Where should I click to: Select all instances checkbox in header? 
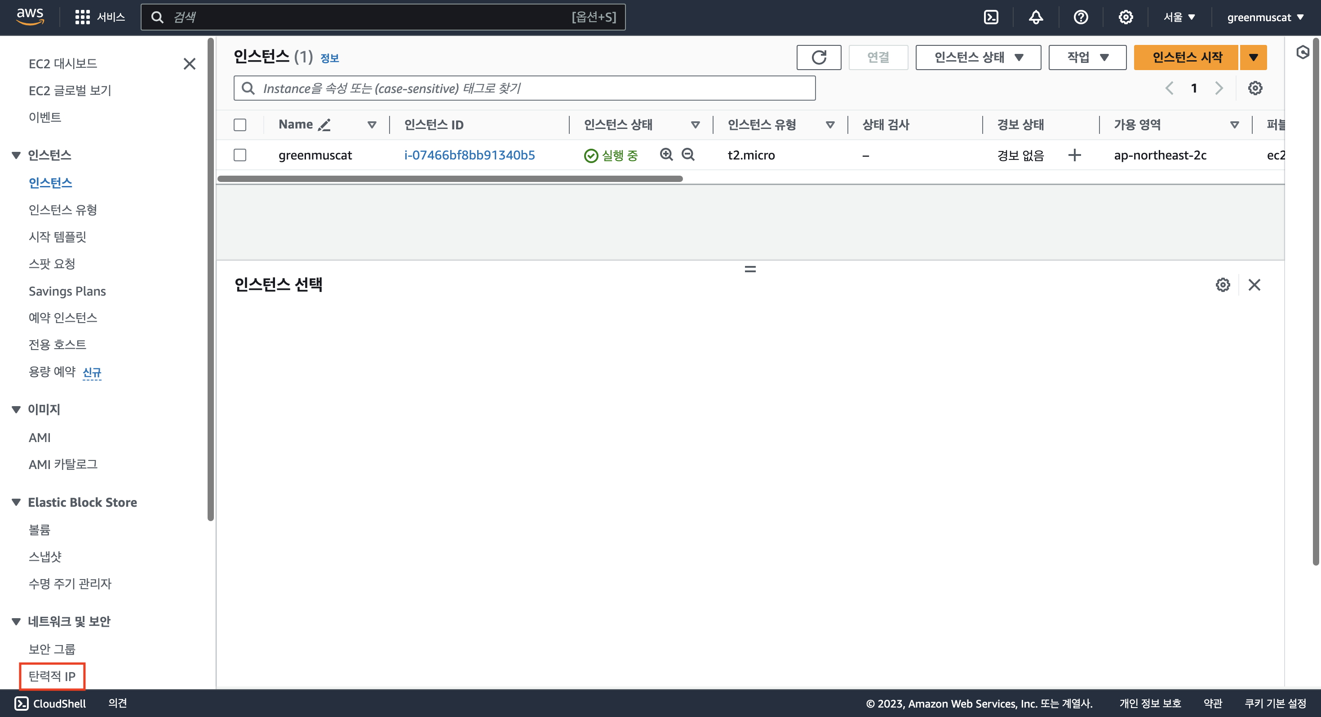tap(240, 124)
